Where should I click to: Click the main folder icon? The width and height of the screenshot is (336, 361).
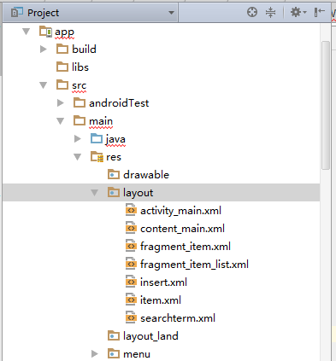[x=80, y=120]
